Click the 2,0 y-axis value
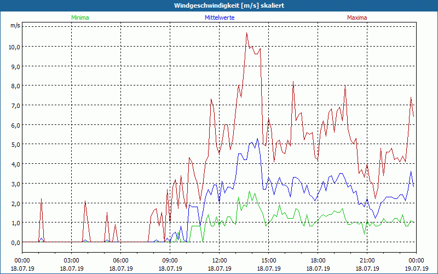438x274 pixels. tap(16, 203)
